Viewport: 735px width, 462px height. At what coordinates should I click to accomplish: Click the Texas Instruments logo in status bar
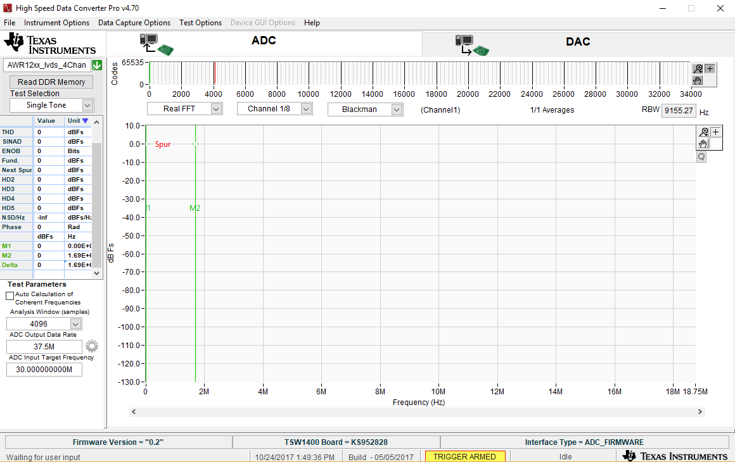pos(675,456)
